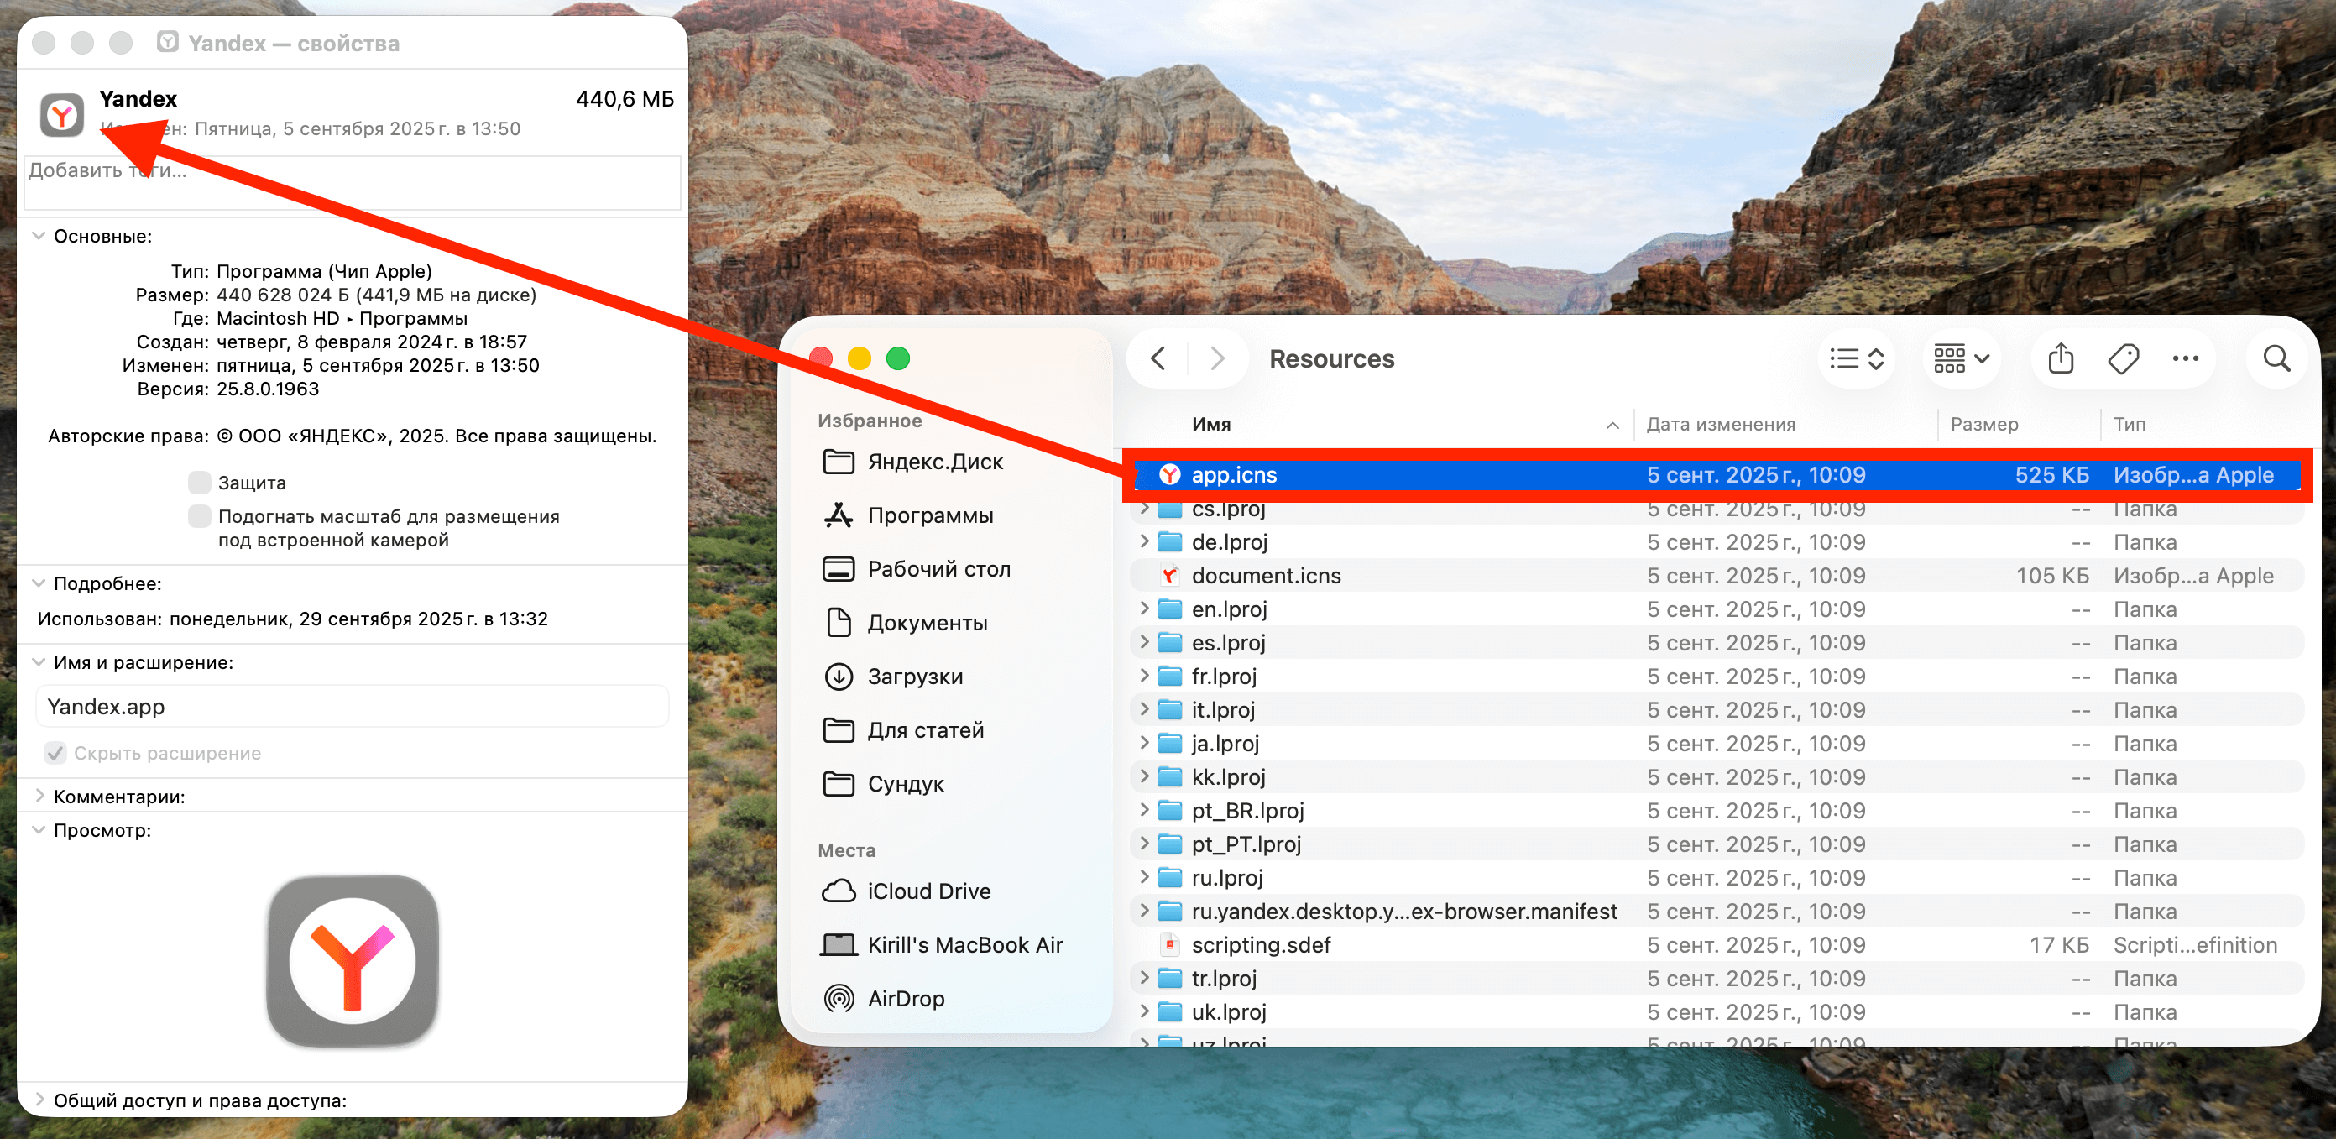Viewport: 2336px width, 1139px height.
Task: Collapse the Основные section
Action: coord(38,236)
